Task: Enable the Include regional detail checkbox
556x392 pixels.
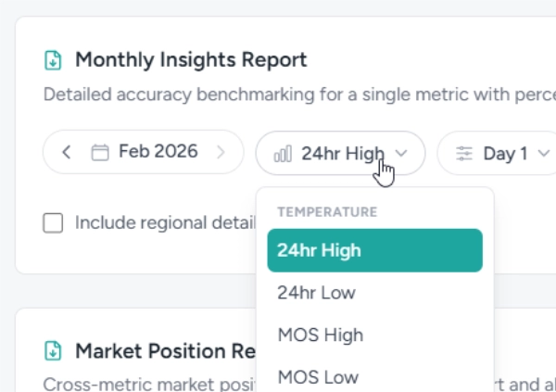Action: point(54,222)
